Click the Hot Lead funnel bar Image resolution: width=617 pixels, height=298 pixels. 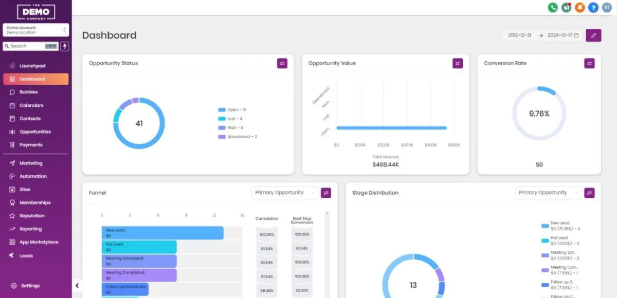(139, 247)
